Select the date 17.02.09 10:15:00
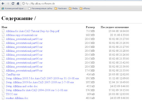This screenshot has width=142, height=102. [x=119, y=90]
